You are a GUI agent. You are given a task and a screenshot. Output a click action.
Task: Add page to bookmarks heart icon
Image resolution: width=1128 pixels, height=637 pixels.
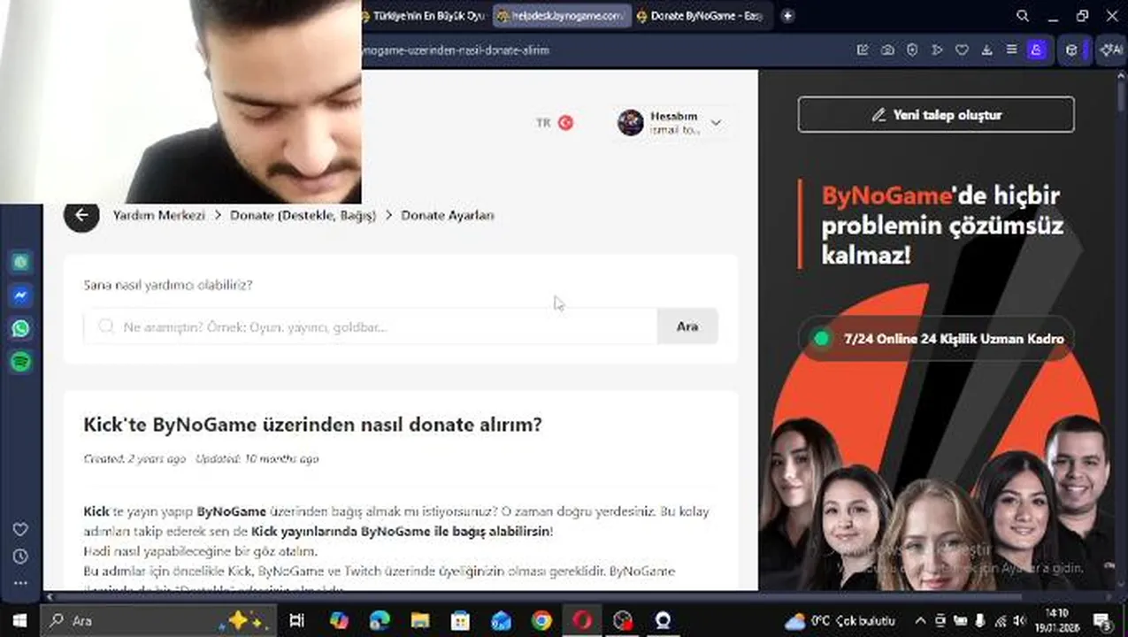click(962, 50)
